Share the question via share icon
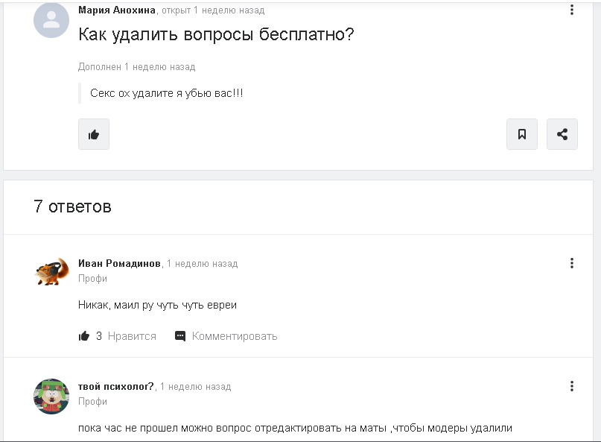 (562, 135)
